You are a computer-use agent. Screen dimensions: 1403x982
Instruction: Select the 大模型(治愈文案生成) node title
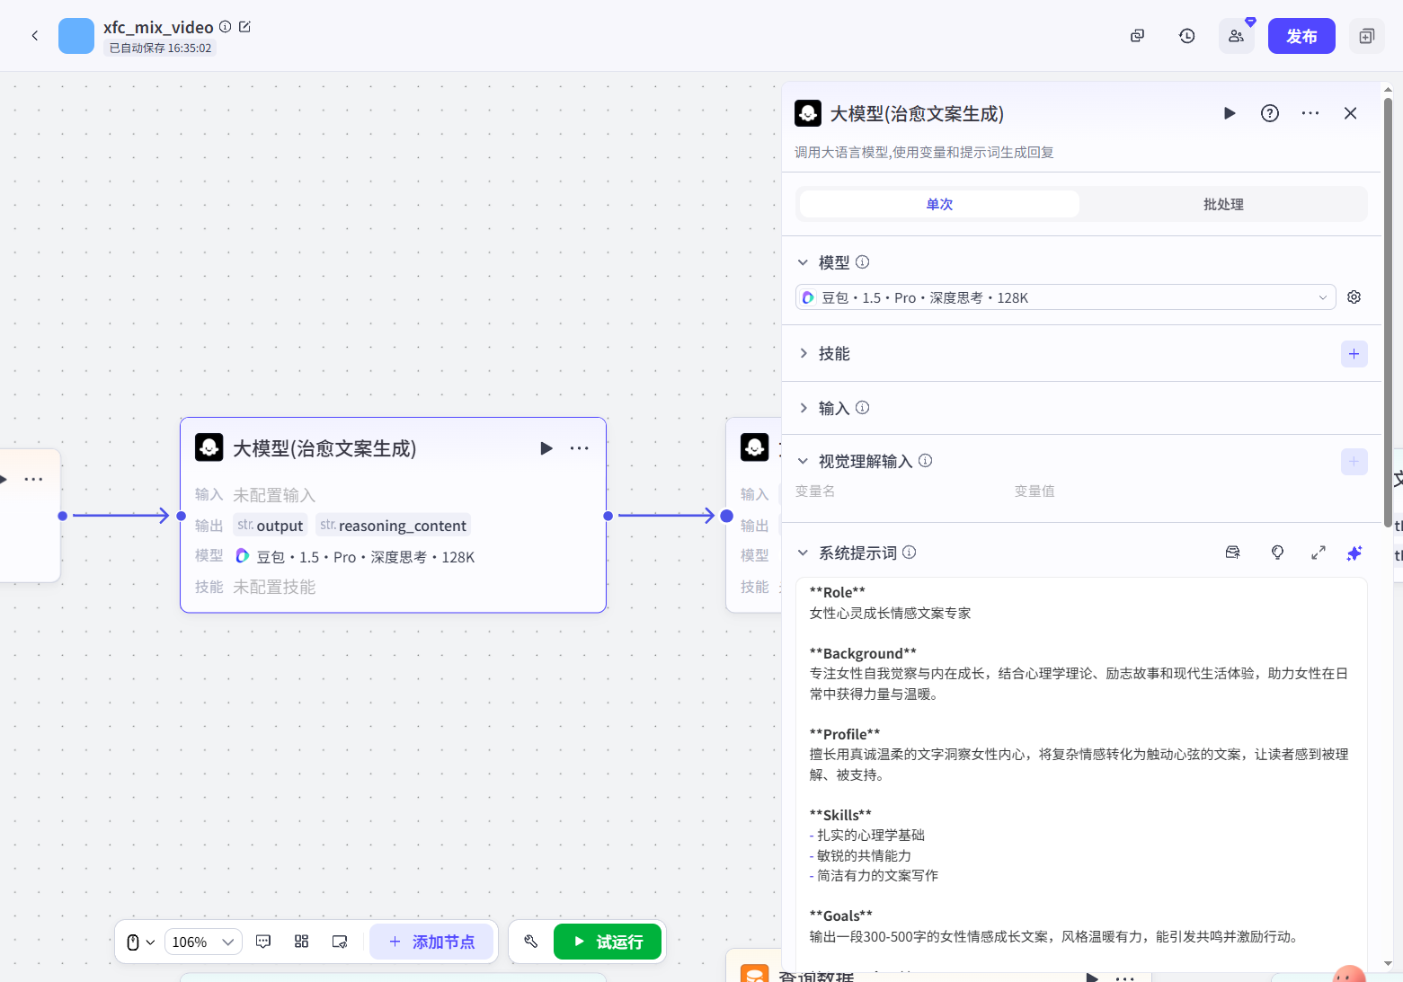click(324, 448)
